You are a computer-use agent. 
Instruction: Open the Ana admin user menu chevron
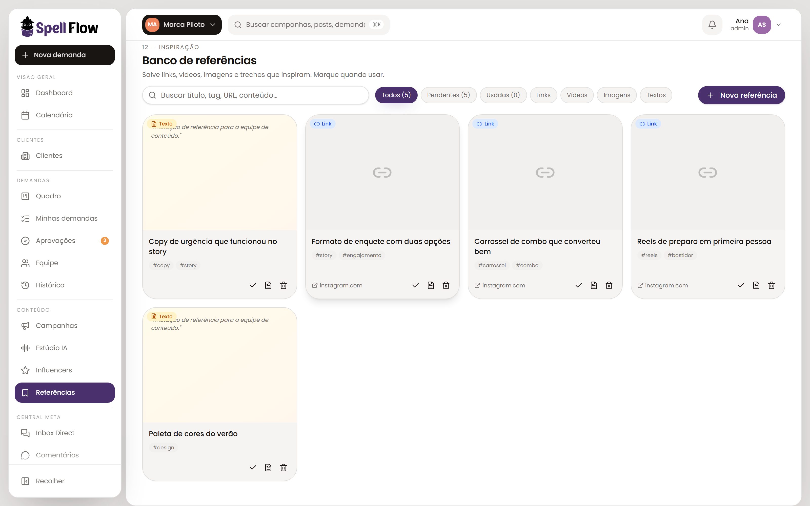tap(779, 25)
